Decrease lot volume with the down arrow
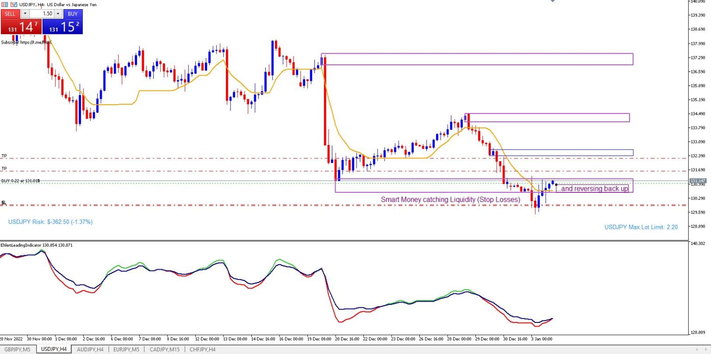 (25, 14)
